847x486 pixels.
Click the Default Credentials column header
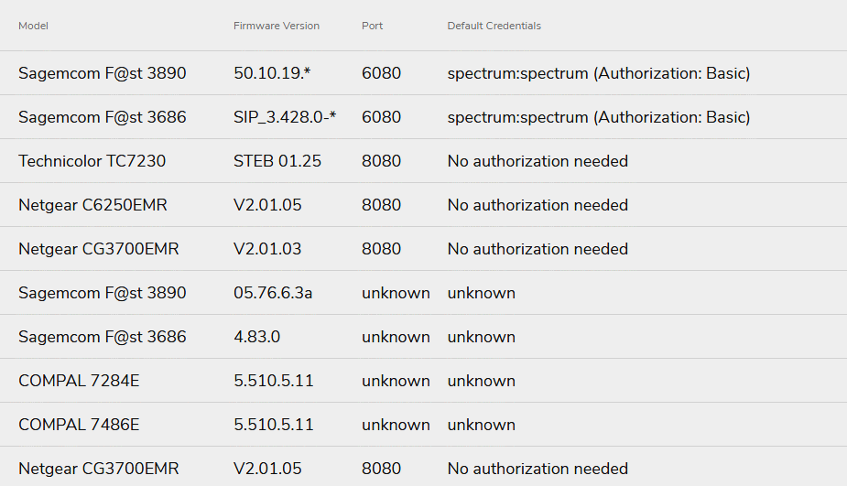point(494,26)
